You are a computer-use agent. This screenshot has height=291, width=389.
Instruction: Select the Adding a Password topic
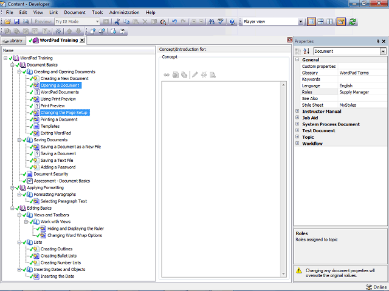(58, 167)
